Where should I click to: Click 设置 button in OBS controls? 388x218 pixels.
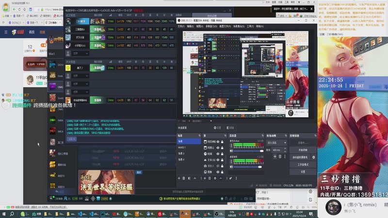click(x=303, y=171)
